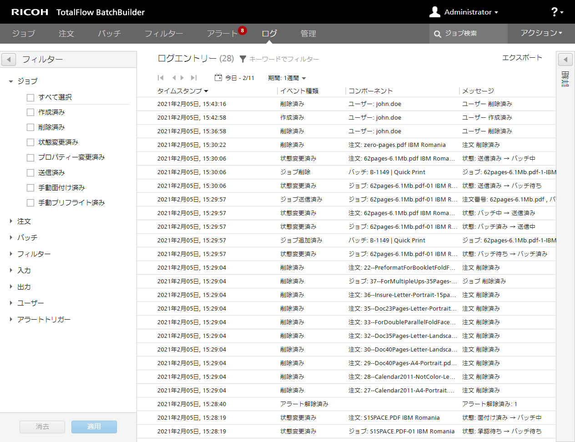Jump to last log page

[194, 78]
